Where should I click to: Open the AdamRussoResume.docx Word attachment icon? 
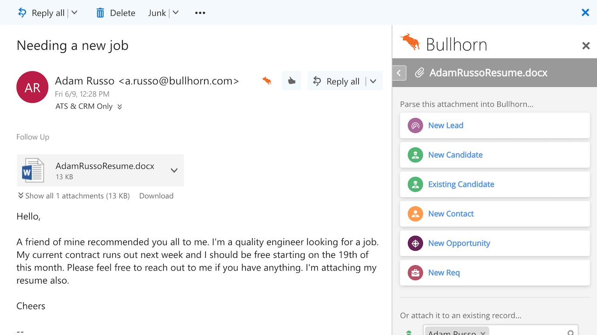coord(33,170)
